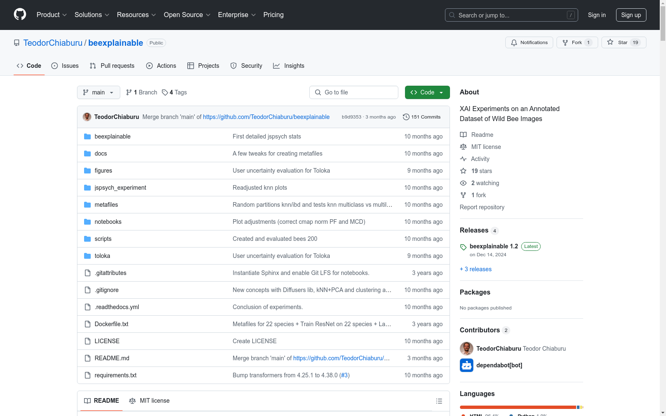
Task: Click the Star icon button
Action: pyautogui.click(x=610, y=42)
